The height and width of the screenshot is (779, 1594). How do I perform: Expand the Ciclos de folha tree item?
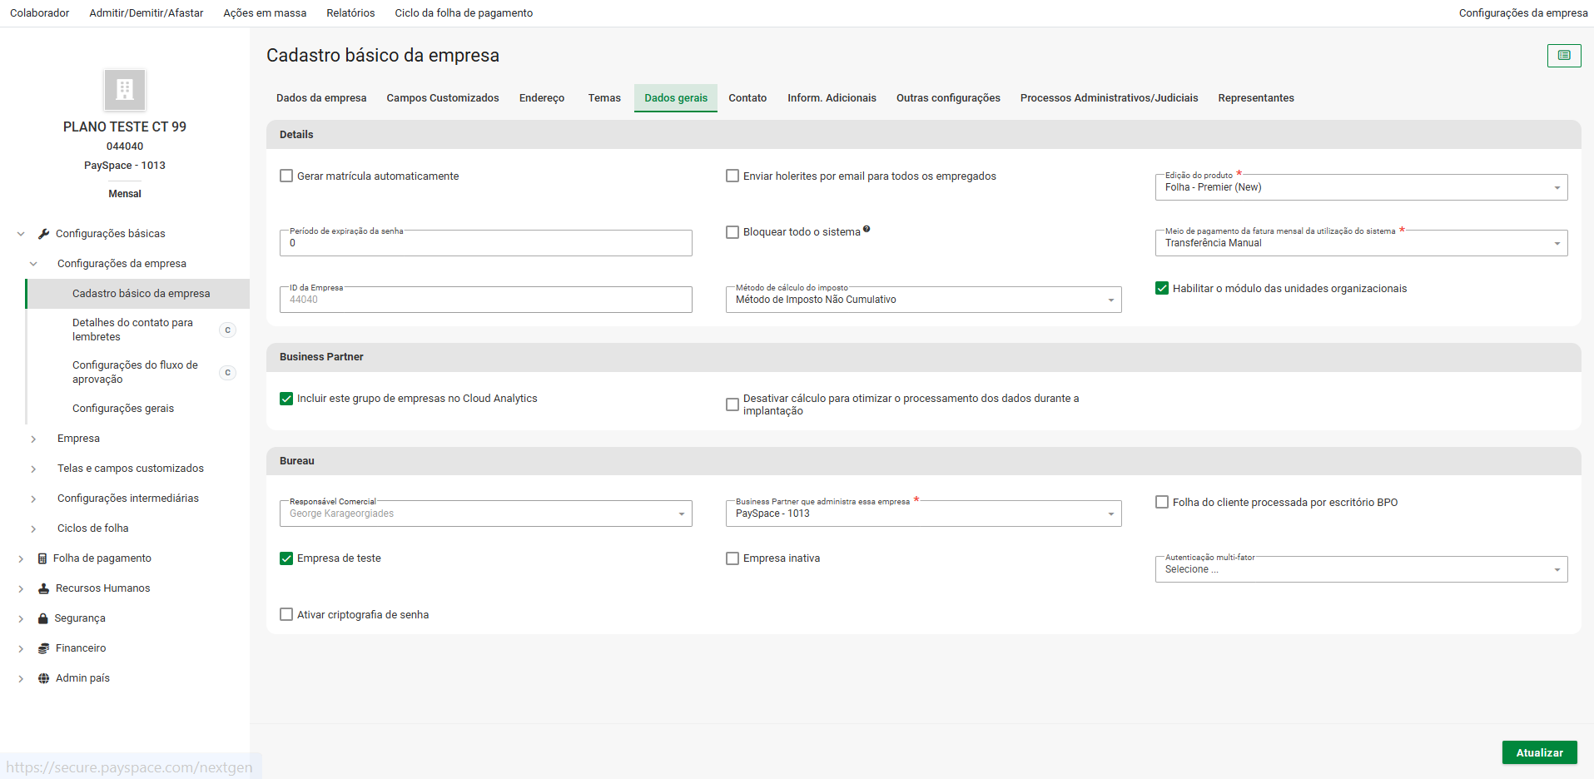click(x=33, y=528)
